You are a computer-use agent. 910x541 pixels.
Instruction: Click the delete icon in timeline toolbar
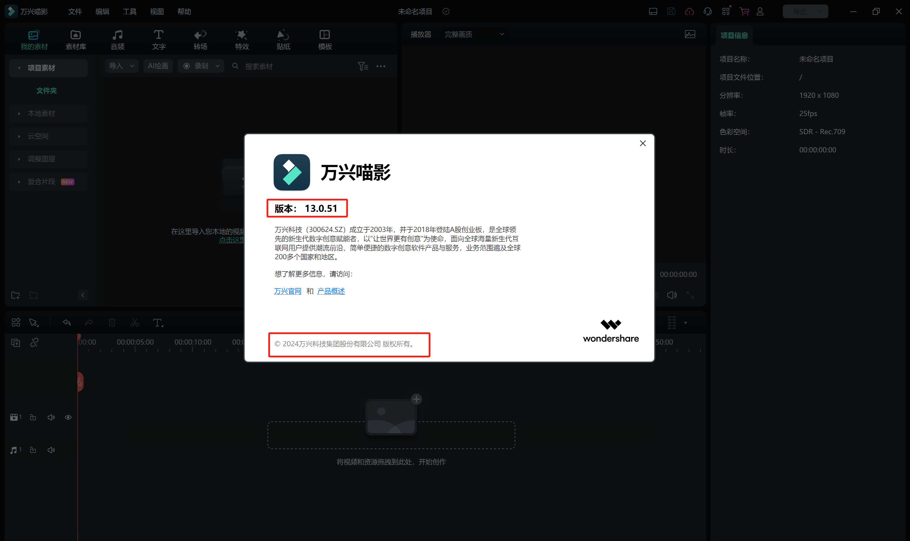coord(112,323)
